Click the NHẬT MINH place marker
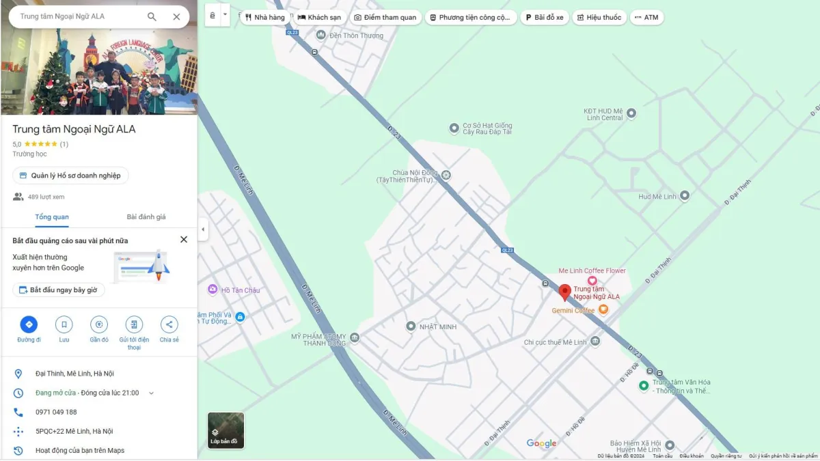 [411, 326]
